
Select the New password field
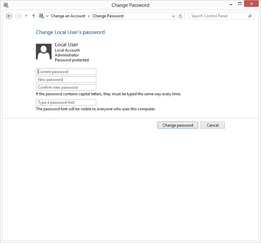click(x=66, y=80)
